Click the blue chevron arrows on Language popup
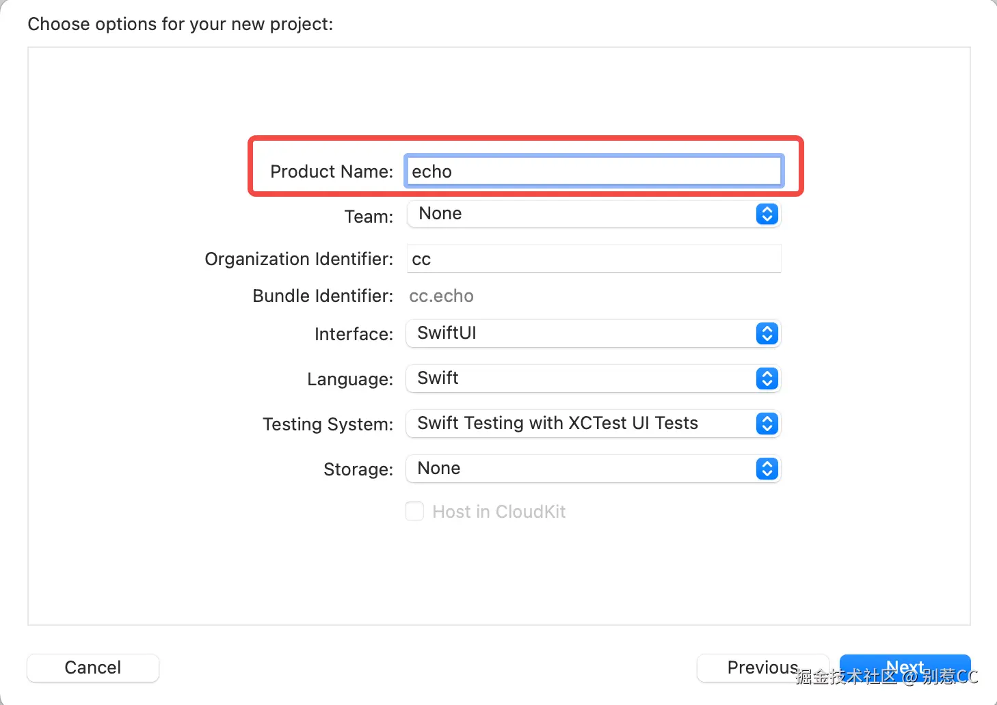This screenshot has width=997, height=705. [x=767, y=378]
